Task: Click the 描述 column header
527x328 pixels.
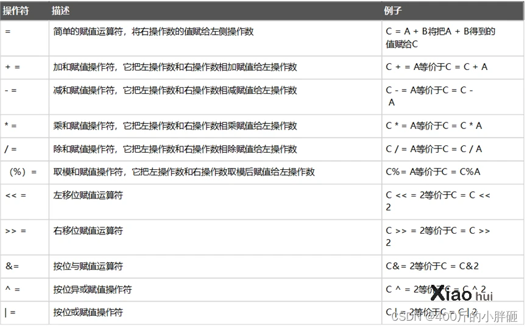Action: point(60,11)
